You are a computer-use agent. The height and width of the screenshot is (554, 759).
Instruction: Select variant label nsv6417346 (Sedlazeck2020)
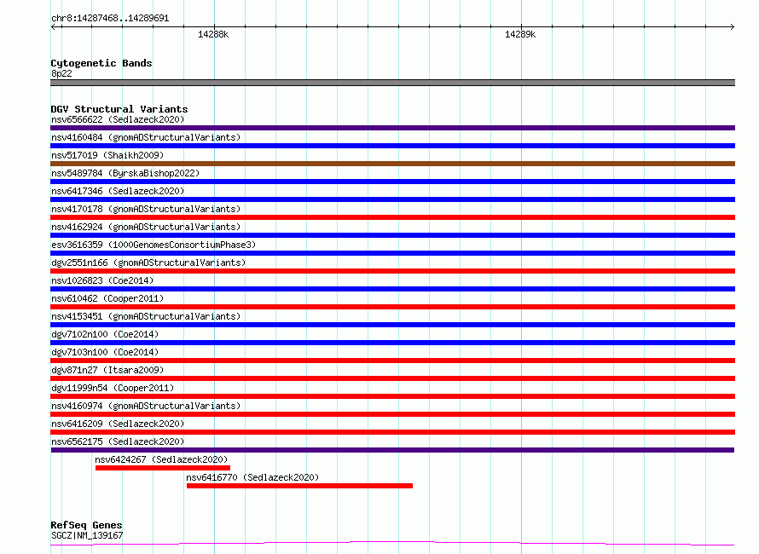[118, 191]
